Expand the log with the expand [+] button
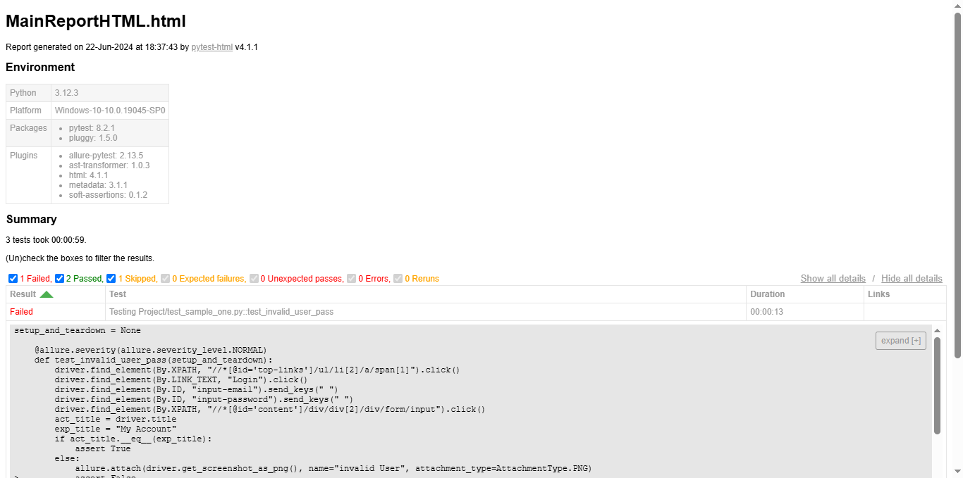 pyautogui.click(x=901, y=341)
